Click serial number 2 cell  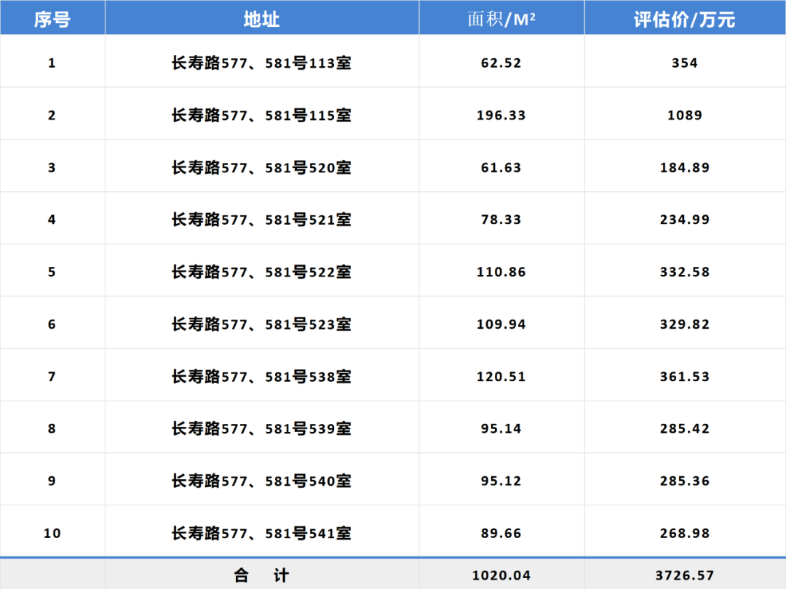pyautogui.click(x=52, y=115)
